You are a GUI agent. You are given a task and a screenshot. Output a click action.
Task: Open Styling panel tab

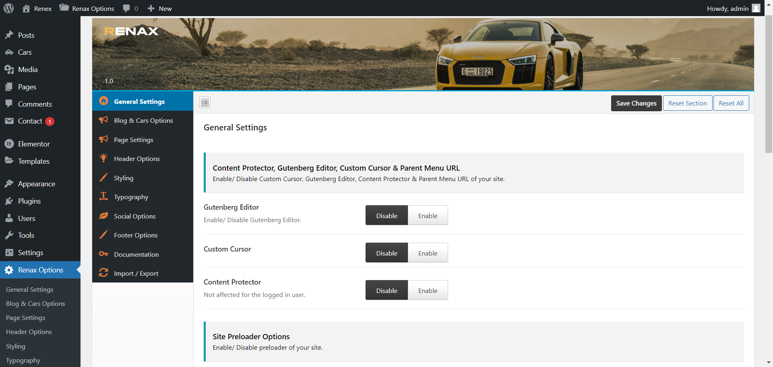[x=143, y=178]
